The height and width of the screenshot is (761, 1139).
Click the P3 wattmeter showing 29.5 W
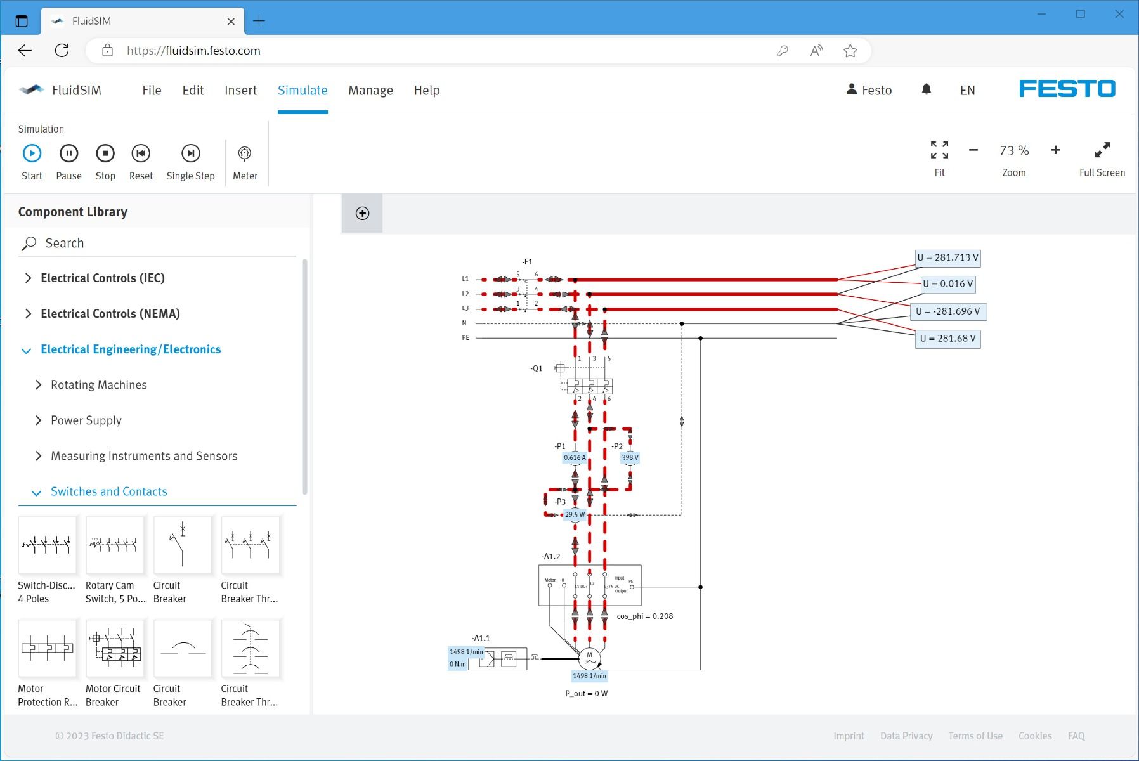[575, 515]
